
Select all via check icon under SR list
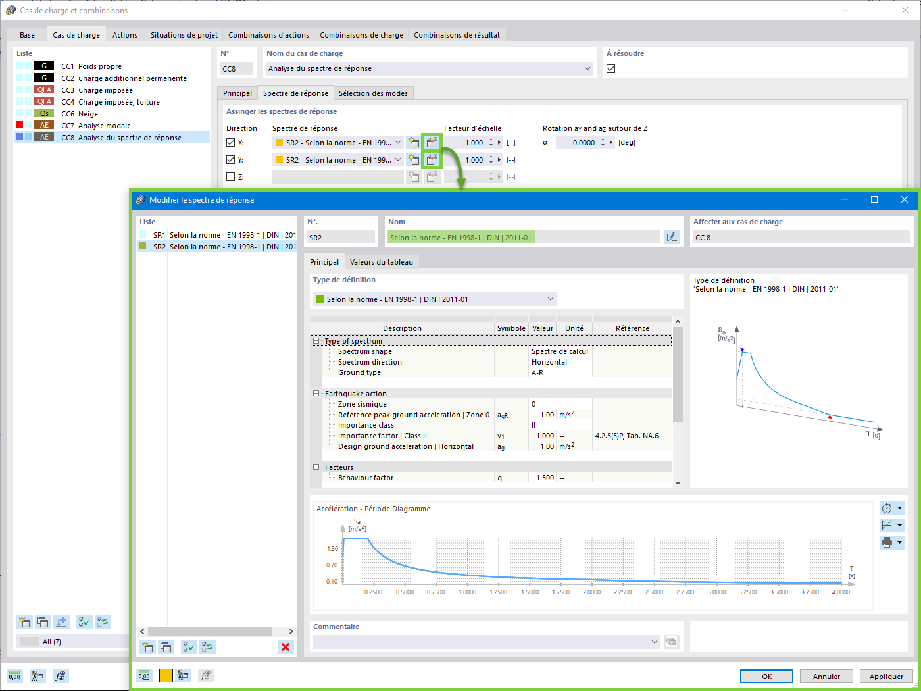point(189,647)
